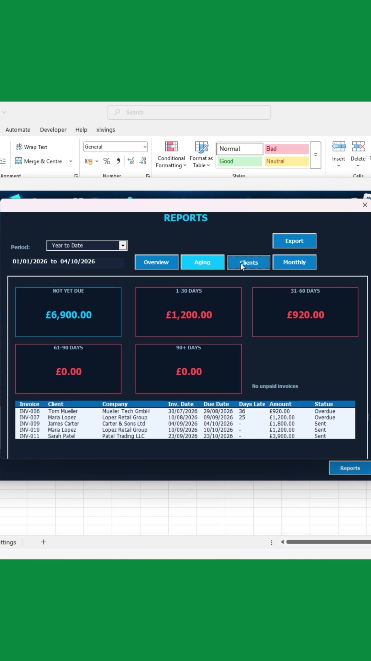Open the Automate ribbon tab
The image size is (371, 661).
click(x=18, y=130)
